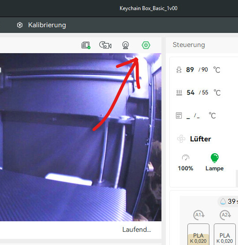Click the humidity indicator showing 39

point(228,202)
